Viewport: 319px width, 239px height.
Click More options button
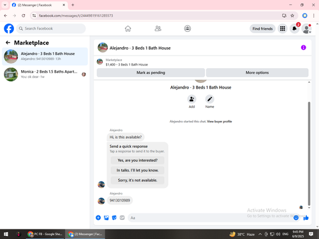257,73
